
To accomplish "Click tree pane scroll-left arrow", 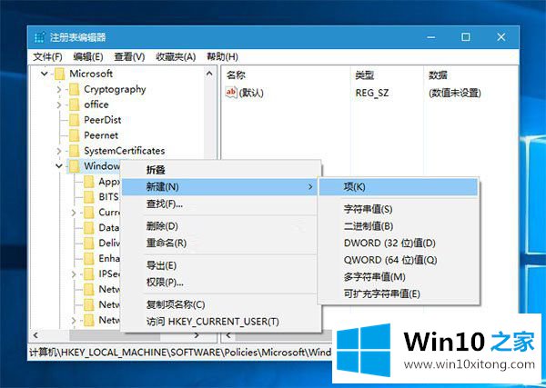I will (35, 335).
